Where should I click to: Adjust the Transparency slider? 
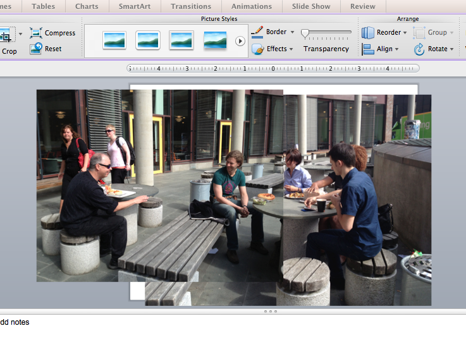305,32
